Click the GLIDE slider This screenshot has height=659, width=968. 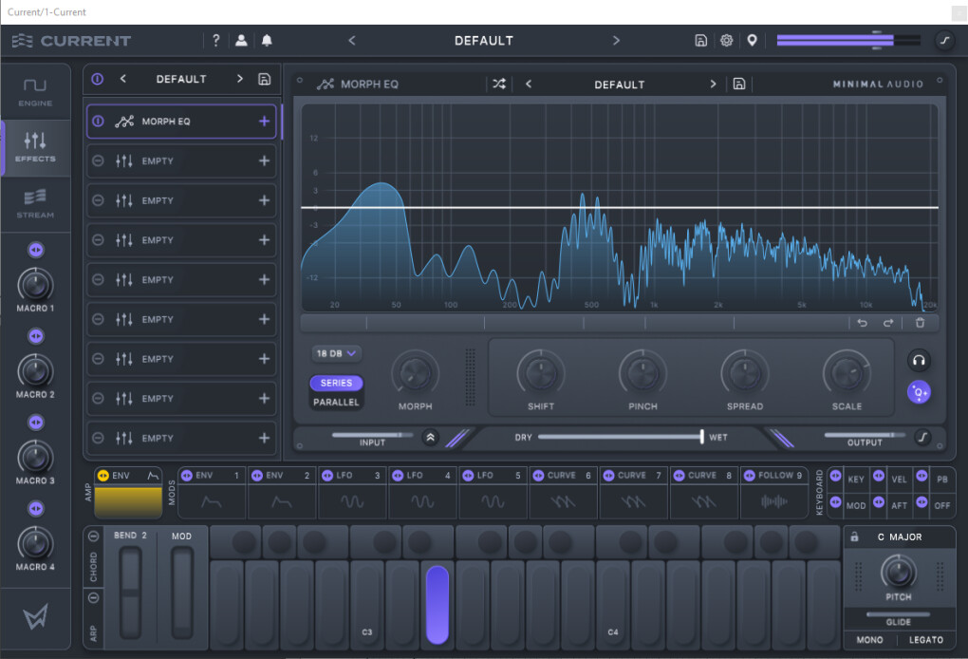898,614
